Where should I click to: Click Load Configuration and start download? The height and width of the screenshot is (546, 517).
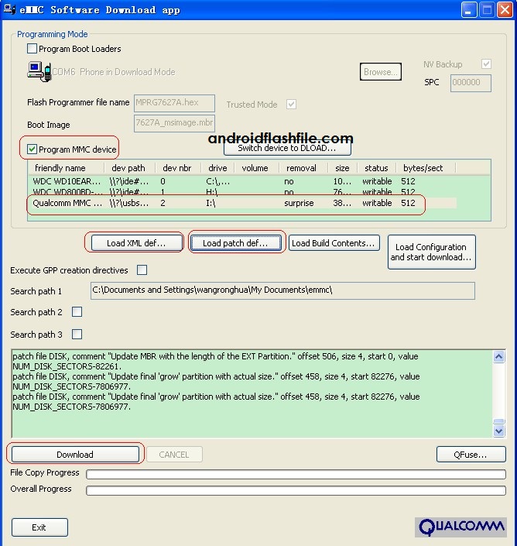[431, 252]
